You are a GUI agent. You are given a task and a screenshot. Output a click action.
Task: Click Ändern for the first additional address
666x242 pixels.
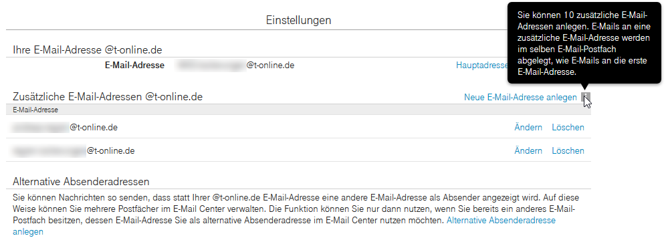pos(528,128)
